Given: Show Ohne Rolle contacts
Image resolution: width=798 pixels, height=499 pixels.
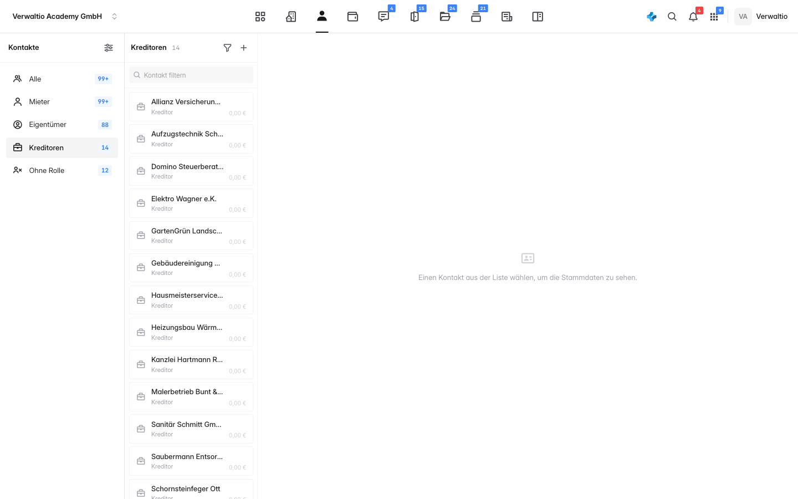Looking at the screenshot, I should 62,170.
